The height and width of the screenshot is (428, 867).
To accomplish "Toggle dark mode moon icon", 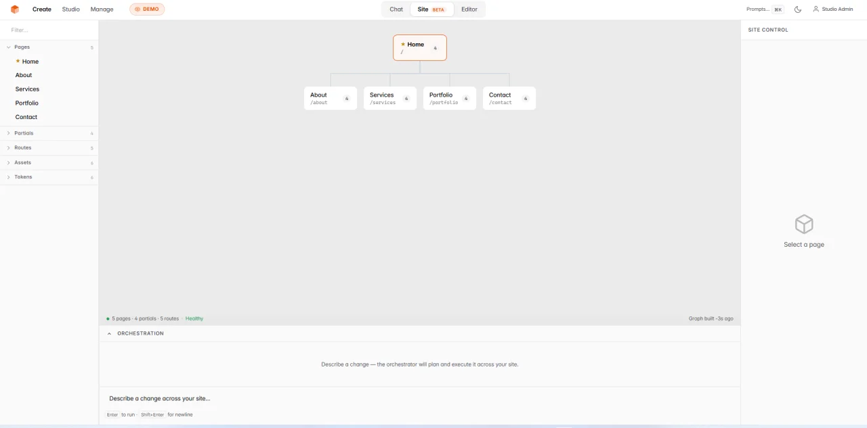I will (798, 9).
